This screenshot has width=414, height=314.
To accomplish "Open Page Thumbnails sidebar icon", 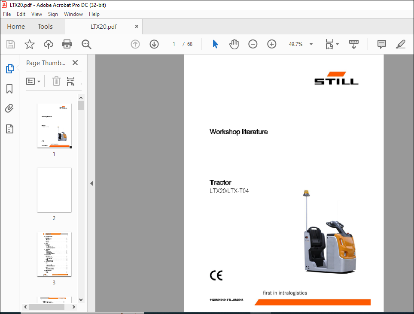I will click(10, 69).
